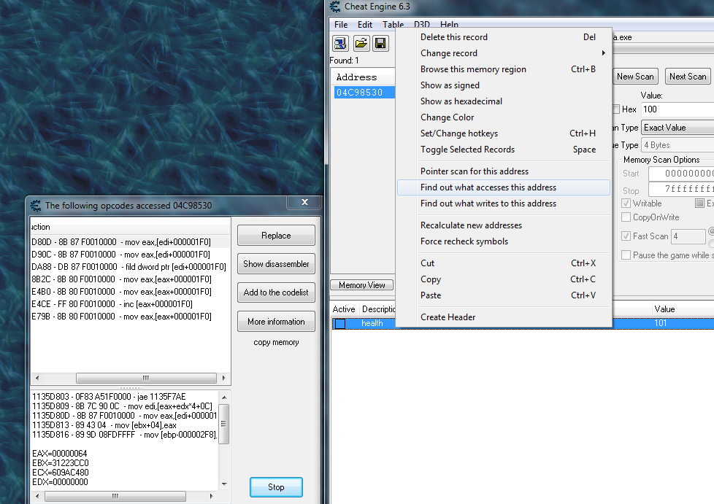
Task: Select the 8B2C mov eax,[eax+000001F0] row
Action: tap(130, 279)
